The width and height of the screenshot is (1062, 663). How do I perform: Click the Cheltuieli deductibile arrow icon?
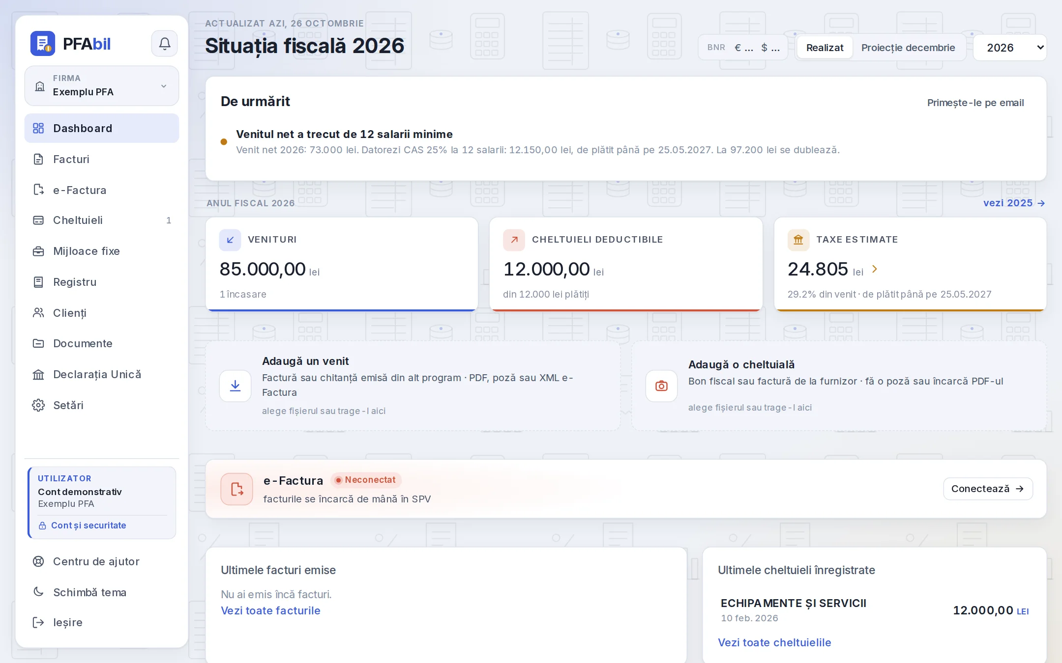click(514, 240)
